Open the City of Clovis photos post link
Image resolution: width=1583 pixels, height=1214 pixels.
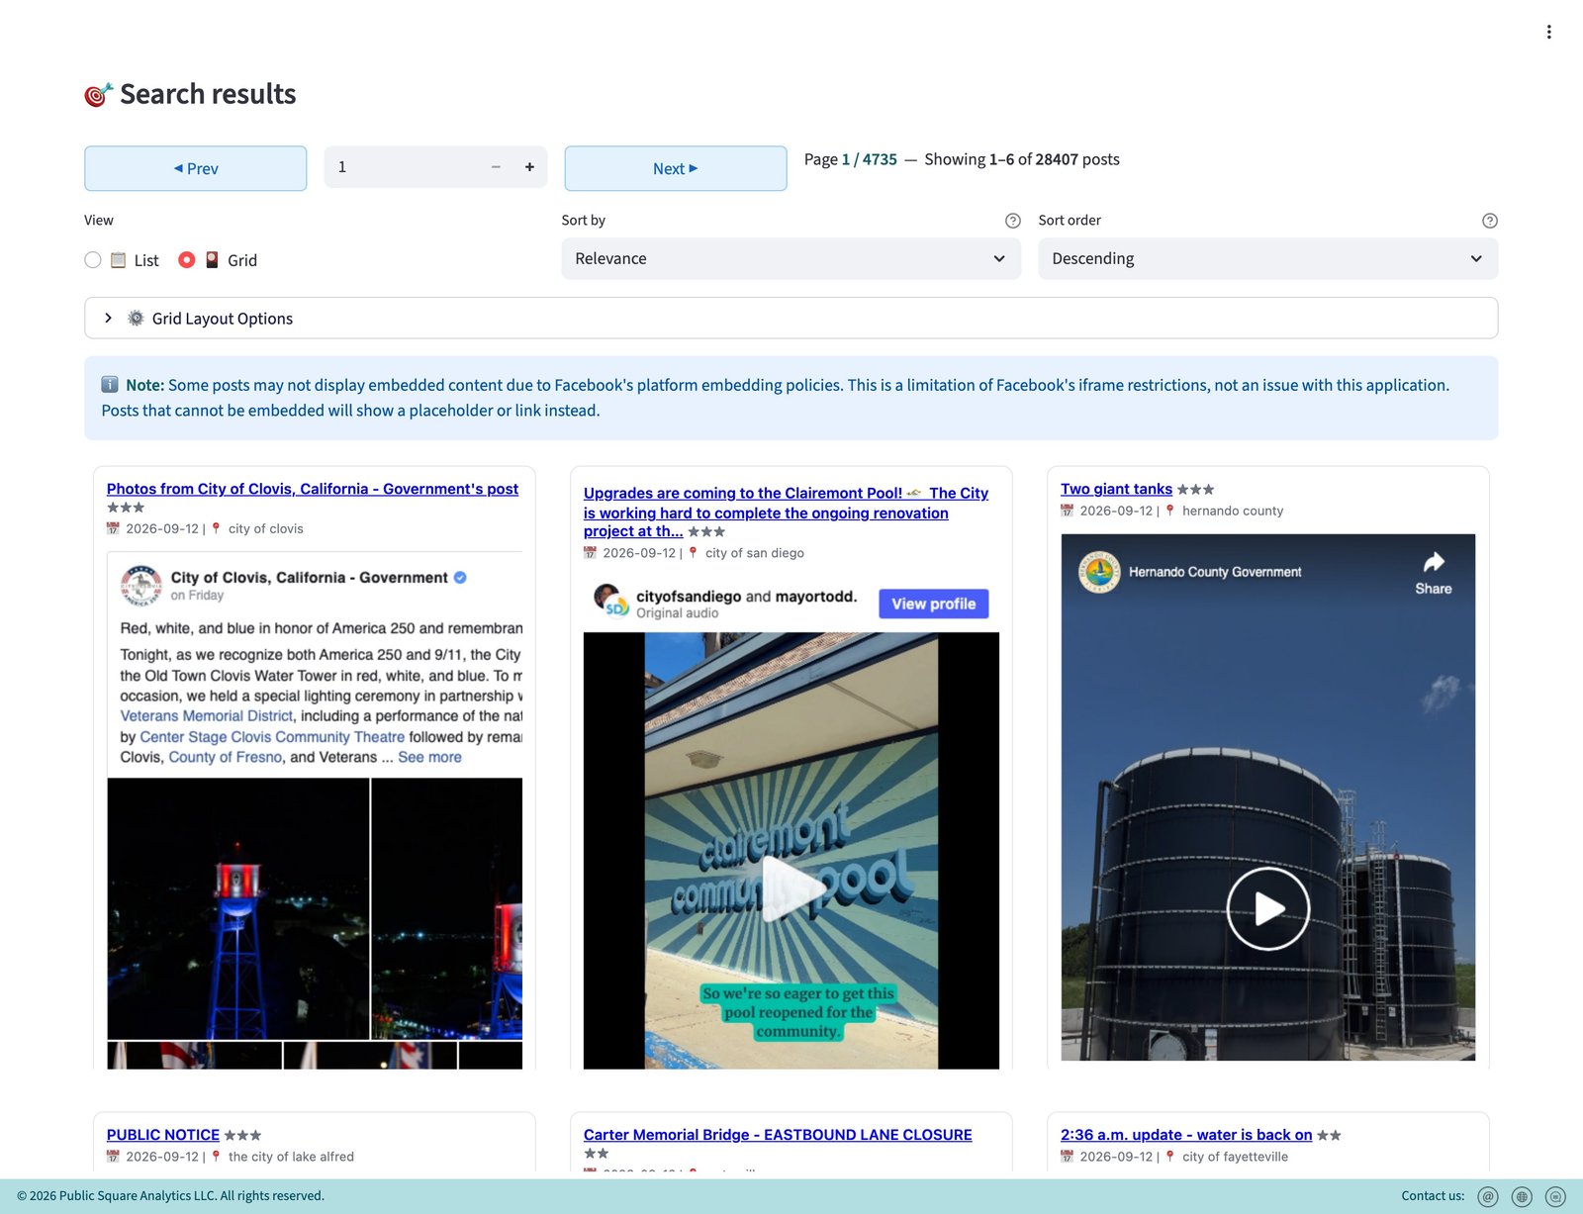tap(313, 489)
